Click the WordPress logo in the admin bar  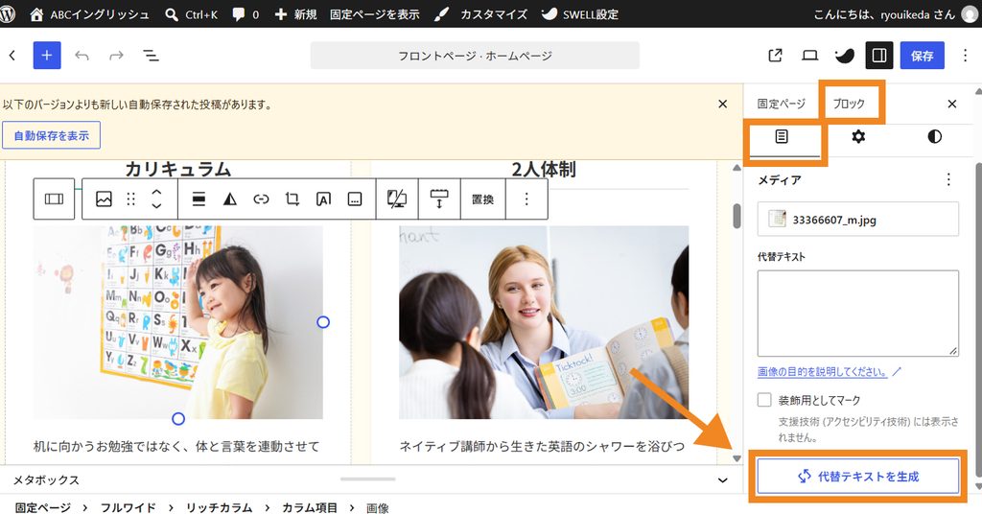pyautogui.click(x=7, y=13)
